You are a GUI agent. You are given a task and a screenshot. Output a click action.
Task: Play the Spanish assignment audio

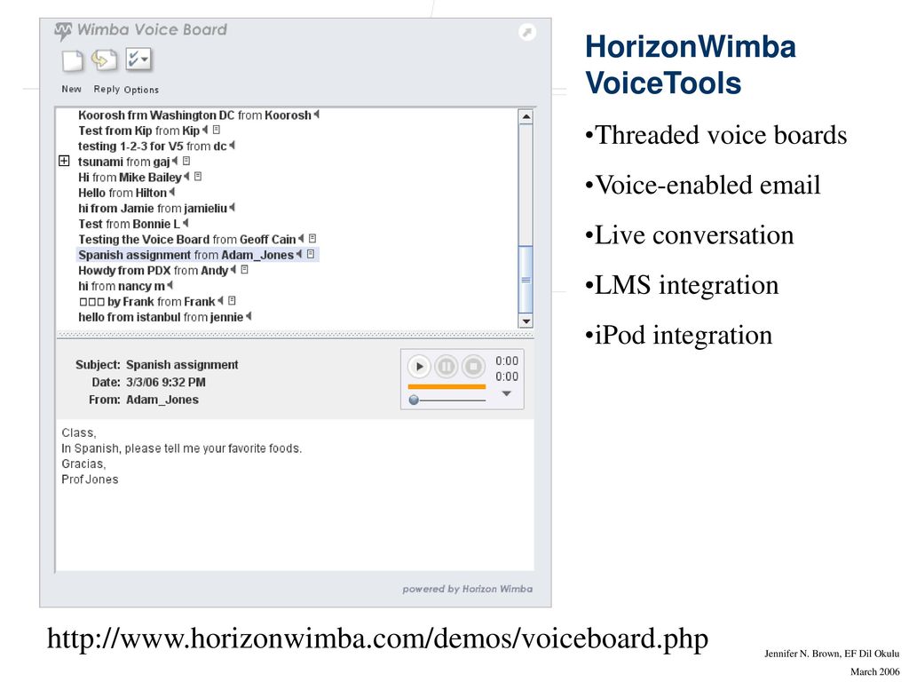click(419, 367)
